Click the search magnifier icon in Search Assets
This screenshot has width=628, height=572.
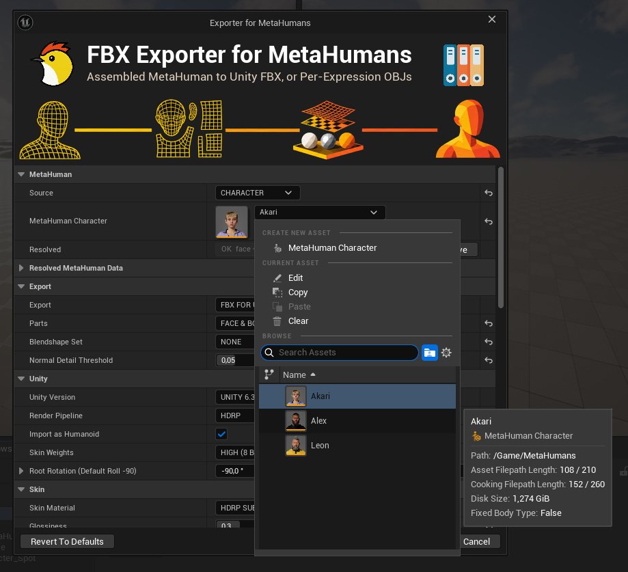coord(269,353)
